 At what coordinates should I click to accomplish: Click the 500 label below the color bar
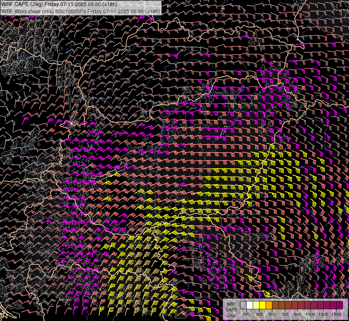272,314
